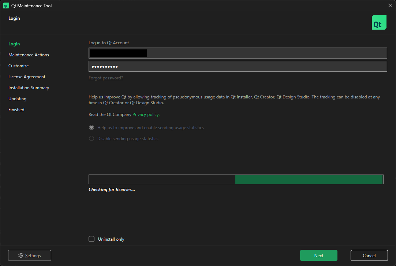Tick the Uninstall only checkbox
Screen dimensions: 396x266
pos(91,239)
